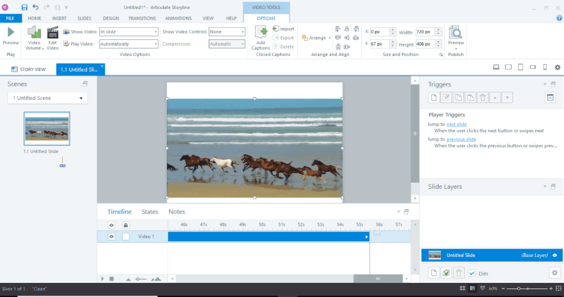Play the timeline
This screenshot has height=297, width=564.
(x=103, y=279)
